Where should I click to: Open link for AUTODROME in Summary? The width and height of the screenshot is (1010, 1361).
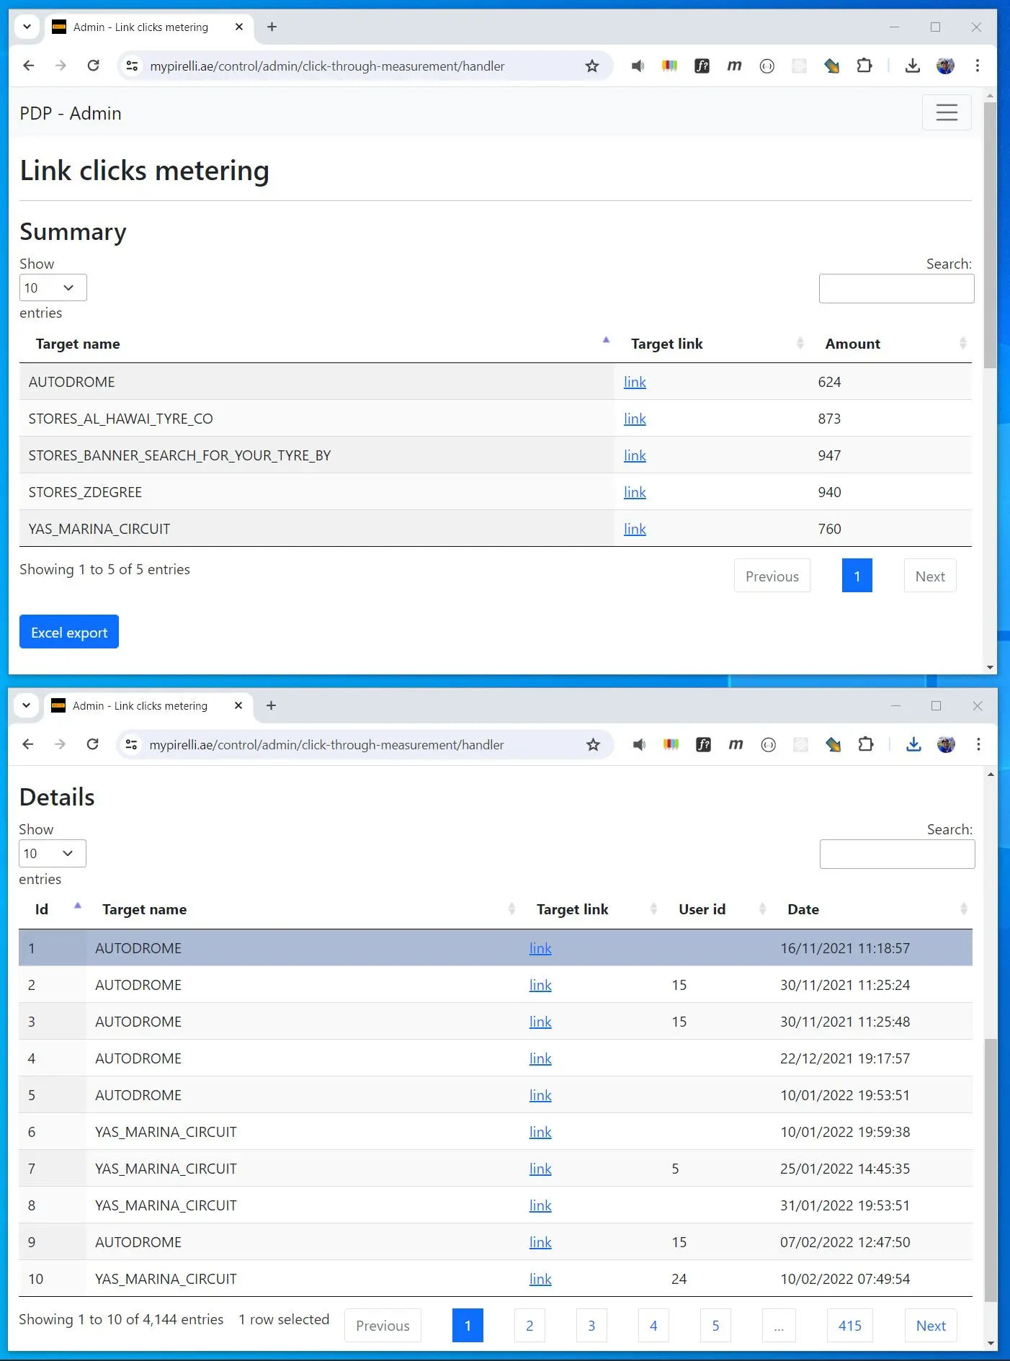[635, 382]
